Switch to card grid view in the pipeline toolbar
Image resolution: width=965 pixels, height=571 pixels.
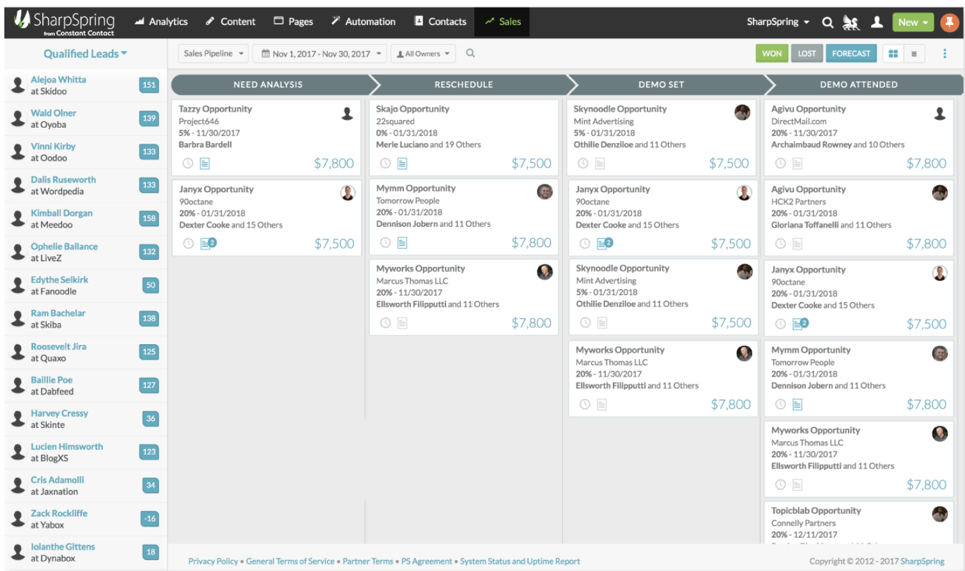point(893,53)
